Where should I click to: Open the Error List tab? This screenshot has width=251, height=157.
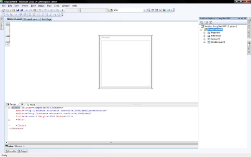pyautogui.click(x=11, y=151)
